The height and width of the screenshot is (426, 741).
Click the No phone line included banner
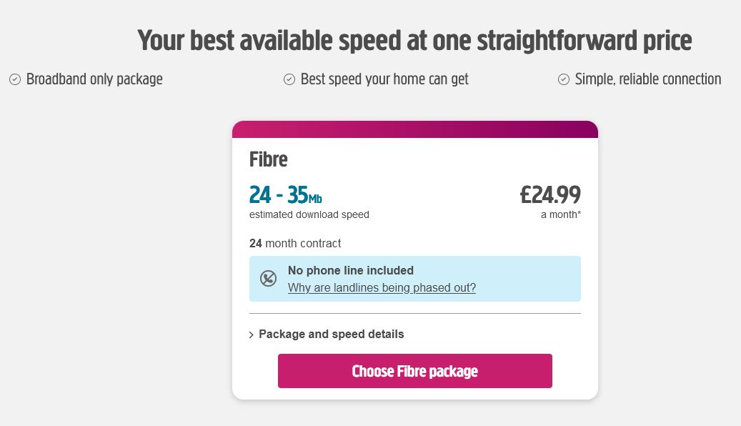coord(414,279)
